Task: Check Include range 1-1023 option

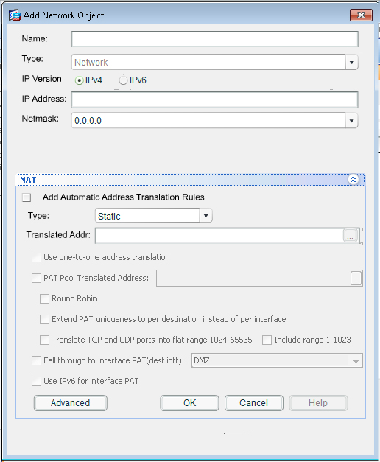Action: click(267, 340)
